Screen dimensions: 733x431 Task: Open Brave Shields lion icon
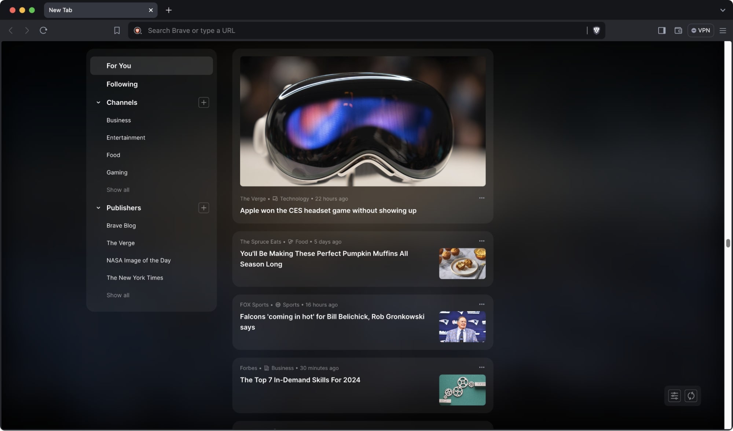[597, 30]
